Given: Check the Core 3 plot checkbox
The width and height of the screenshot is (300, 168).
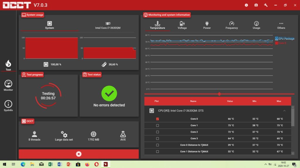Looking at the screenshot, I should coord(158,139).
